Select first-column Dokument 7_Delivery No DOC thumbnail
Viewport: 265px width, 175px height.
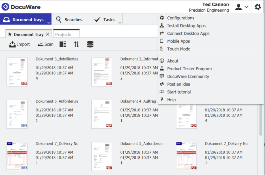(17, 156)
